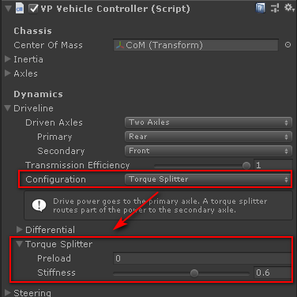Open the Primary axle dropdown showing Rear
The width and height of the screenshot is (297, 297).
[209, 137]
